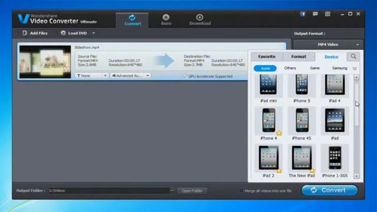
Task: Click the Add Files button
Action: (35, 33)
